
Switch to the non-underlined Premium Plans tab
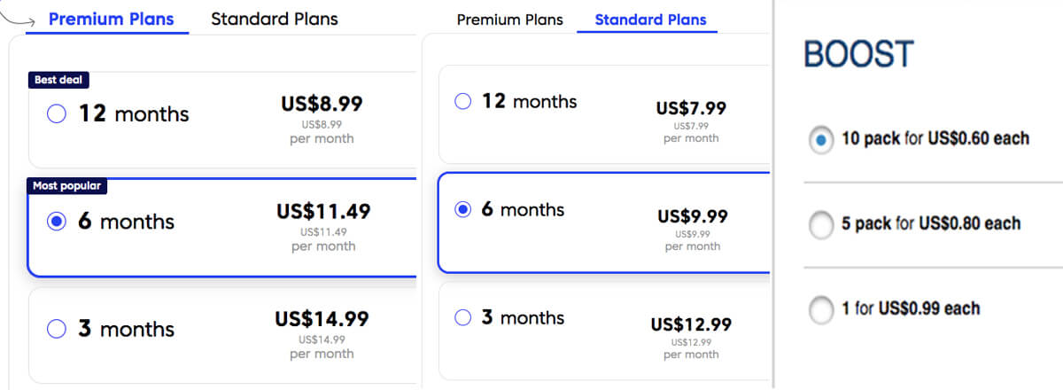509,19
